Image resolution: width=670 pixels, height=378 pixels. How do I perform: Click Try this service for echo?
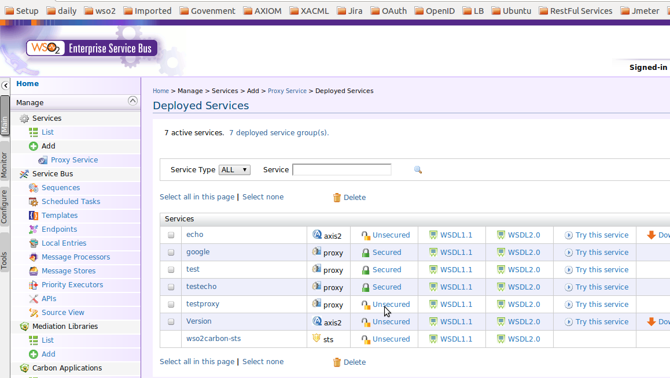coord(602,235)
